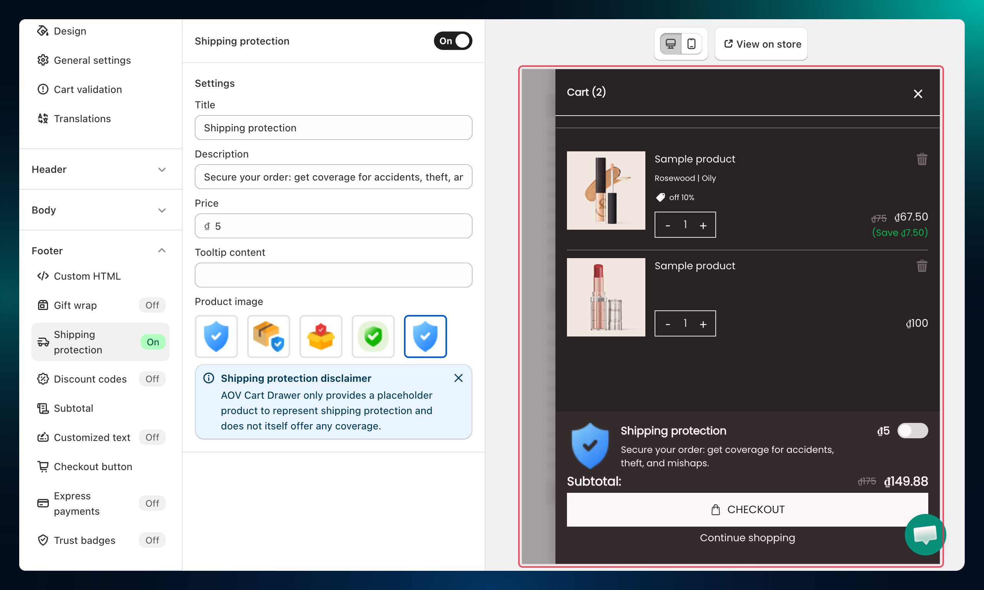Decrease quantity of lipstick product
Viewport: 984px width, 590px height.
click(668, 324)
